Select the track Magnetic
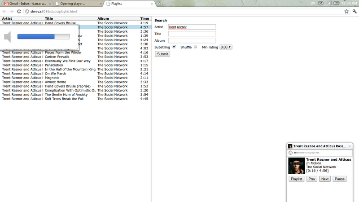Image resolution: width=359 pixels, height=202 pixels. tap(52, 78)
